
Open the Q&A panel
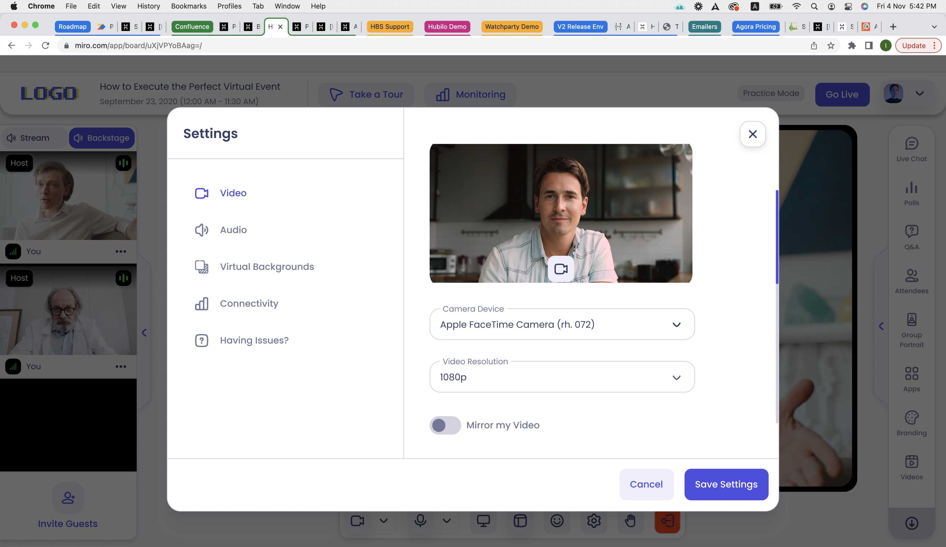912,237
